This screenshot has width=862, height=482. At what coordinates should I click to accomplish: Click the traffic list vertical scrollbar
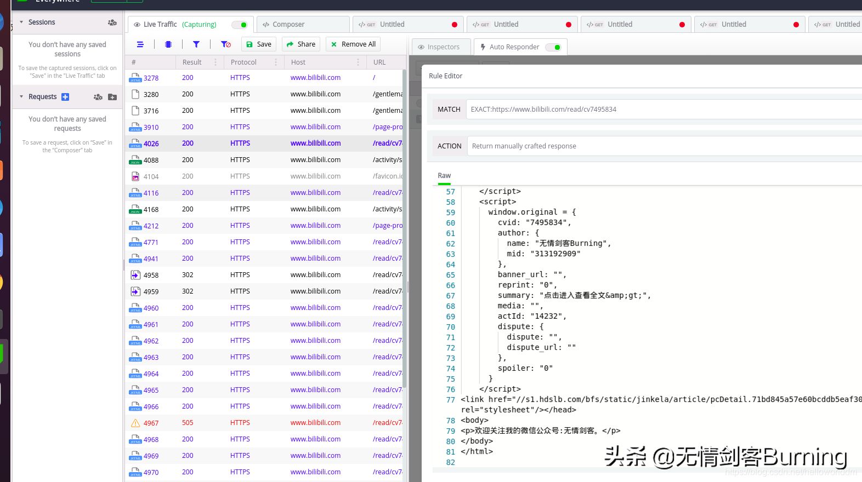(405, 229)
